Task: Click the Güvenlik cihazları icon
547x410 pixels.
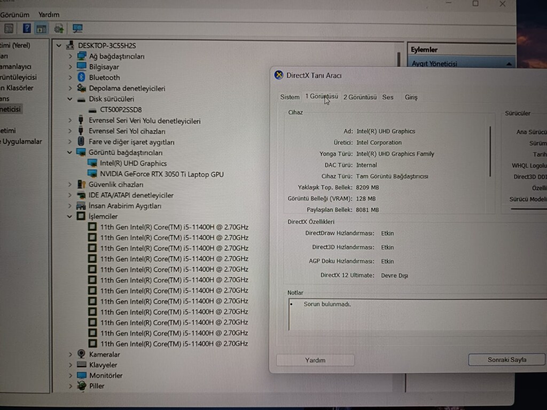Action: click(x=81, y=184)
